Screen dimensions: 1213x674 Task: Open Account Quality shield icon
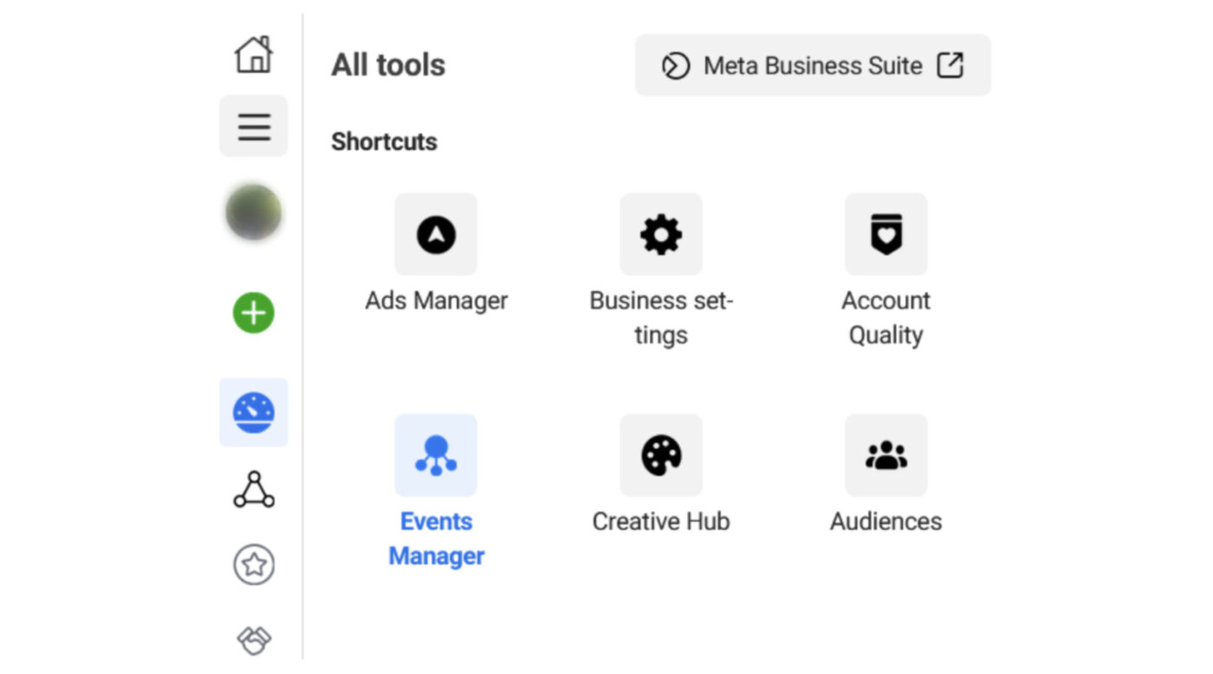click(886, 235)
